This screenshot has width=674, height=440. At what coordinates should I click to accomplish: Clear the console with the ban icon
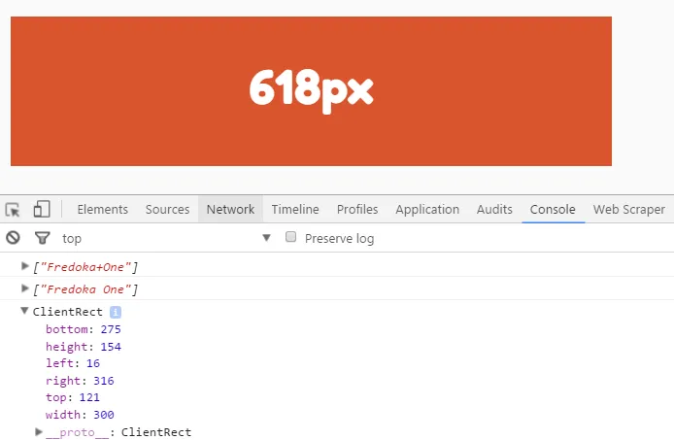tap(13, 237)
